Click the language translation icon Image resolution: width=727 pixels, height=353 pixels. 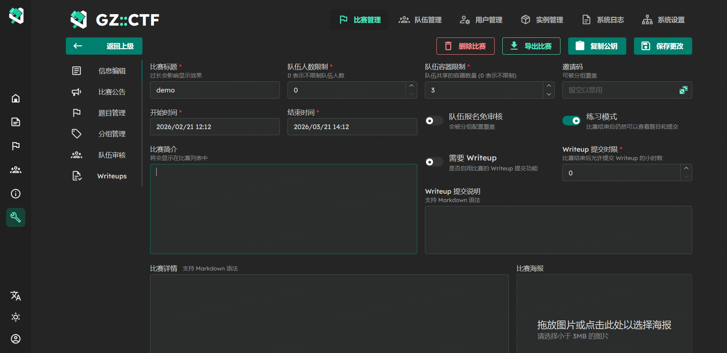pos(16,296)
